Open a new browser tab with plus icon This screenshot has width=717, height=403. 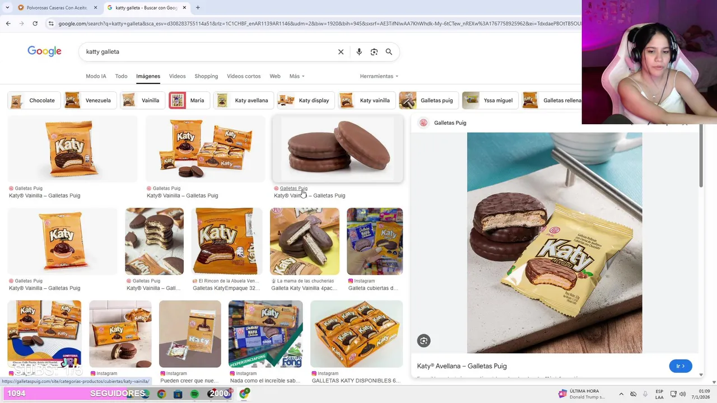(198, 8)
